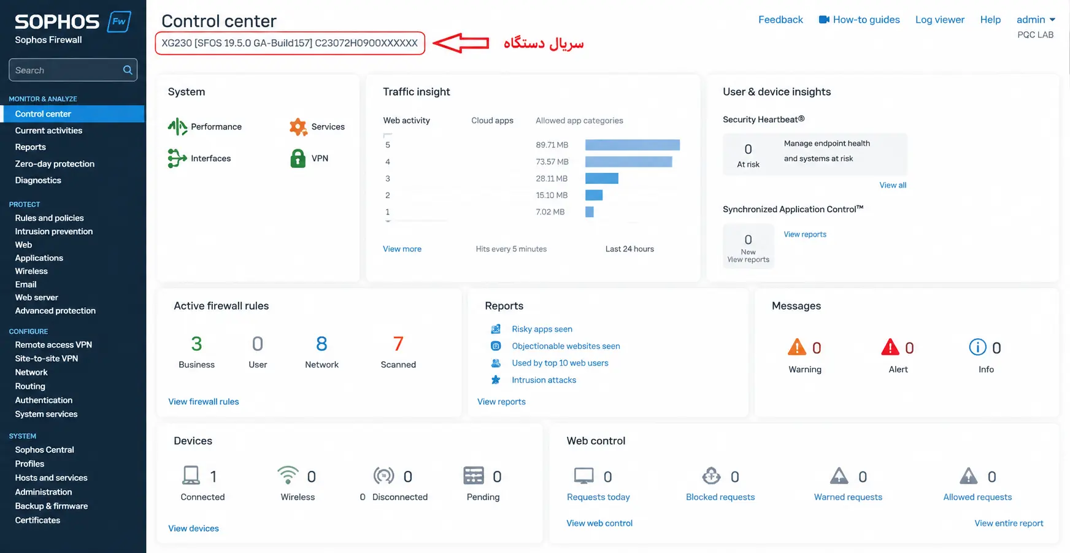1070x553 pixels.
Task: Click the Warned requests triangle icon
Action: (x=839, y=476)
